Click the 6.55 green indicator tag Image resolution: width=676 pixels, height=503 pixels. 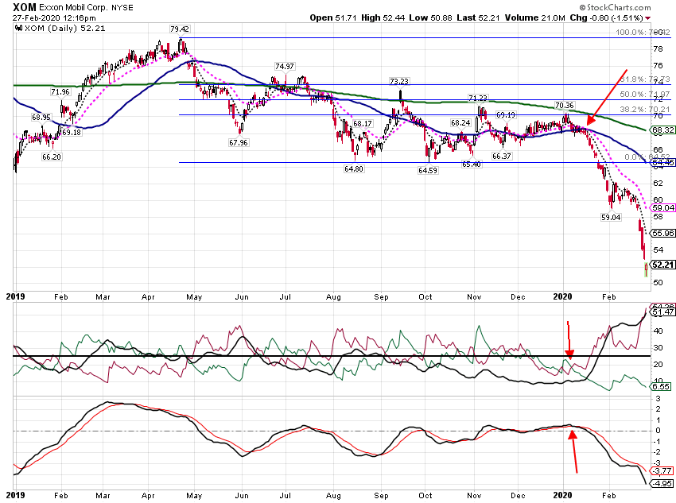point(662,387)
